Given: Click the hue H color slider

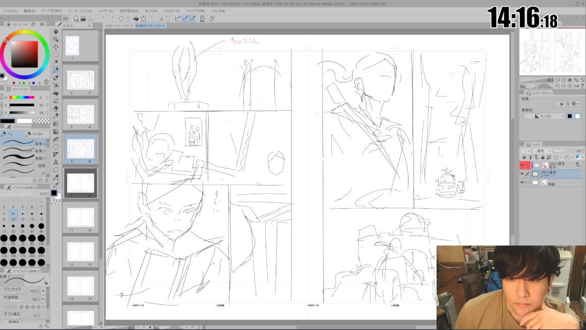Looking at the screenshot, I should point(22,98).
